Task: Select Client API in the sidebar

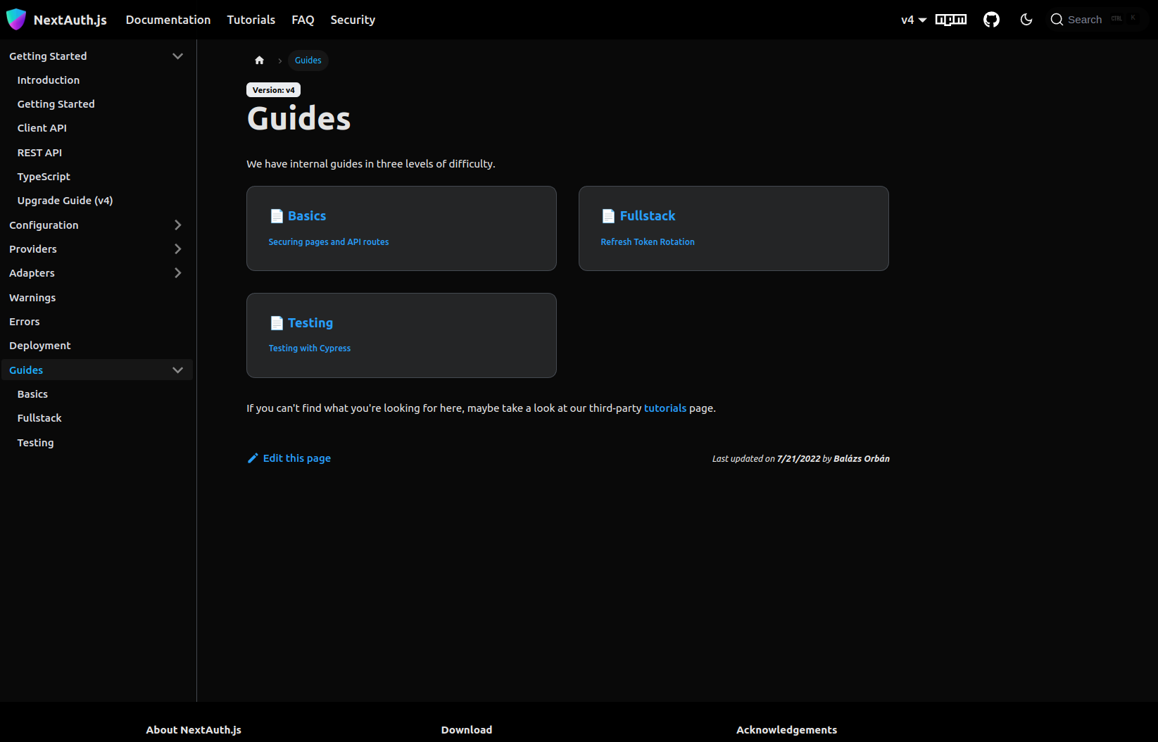Action: (x=42, y=128)
